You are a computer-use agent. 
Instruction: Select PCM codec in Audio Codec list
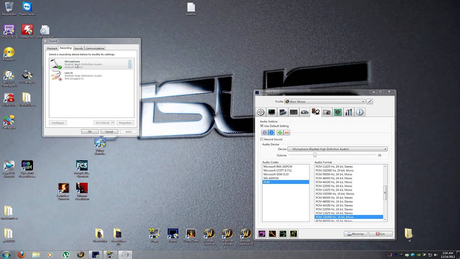click(286, 182)
